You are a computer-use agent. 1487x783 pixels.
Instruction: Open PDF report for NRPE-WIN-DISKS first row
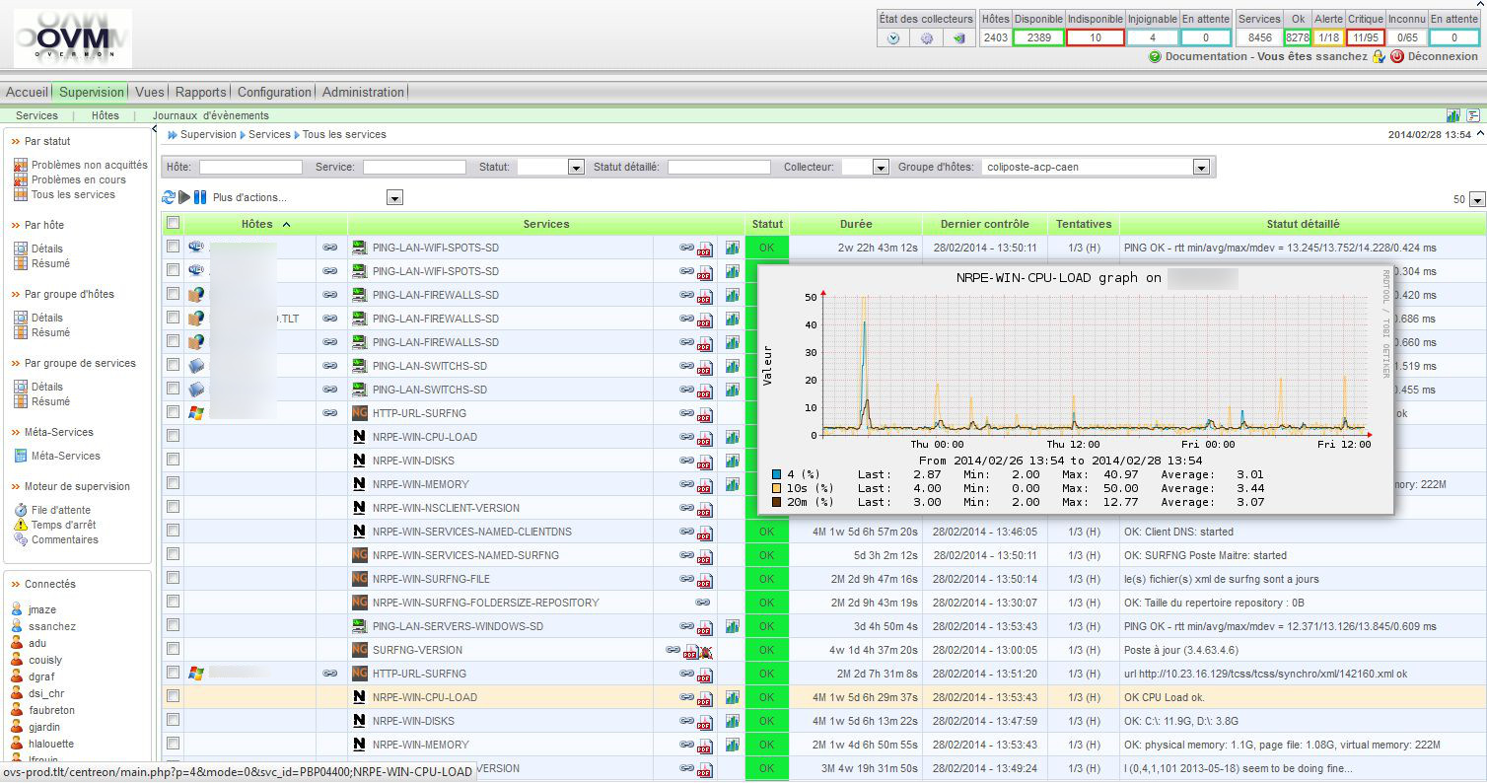(x=705, y=462)
